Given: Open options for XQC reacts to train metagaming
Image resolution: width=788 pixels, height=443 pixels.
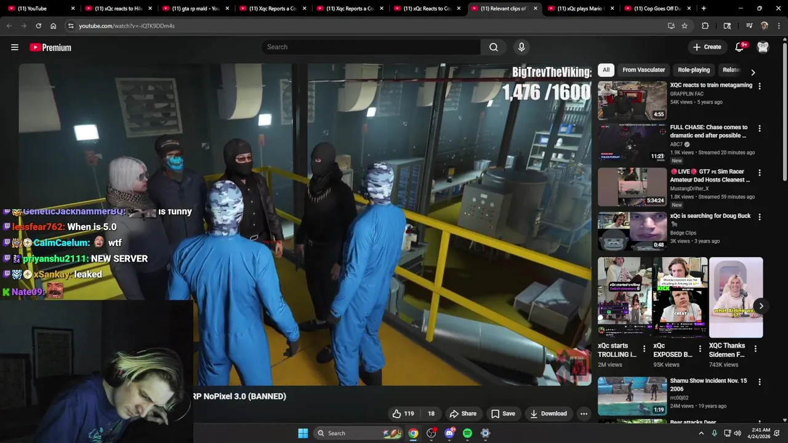Looking at the screenshot, I should (x=759, y=86).
